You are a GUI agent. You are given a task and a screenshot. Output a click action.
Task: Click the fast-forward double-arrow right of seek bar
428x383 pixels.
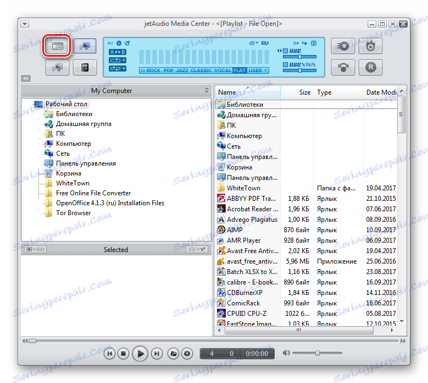403,341
